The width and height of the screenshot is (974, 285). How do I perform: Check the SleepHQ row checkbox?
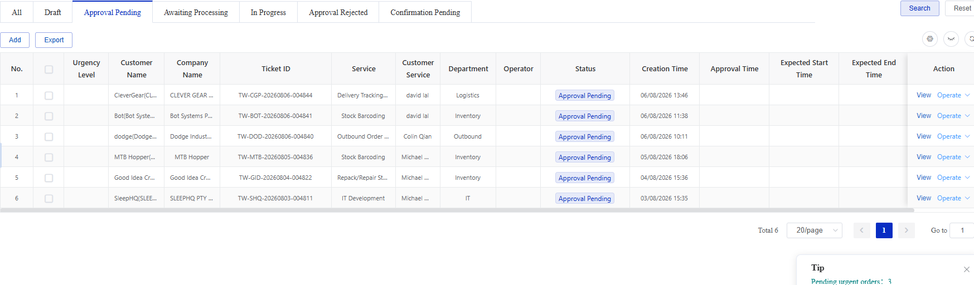[x=49, y=199]
